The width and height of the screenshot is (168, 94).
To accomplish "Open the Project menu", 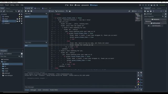I will [x=7, y=5].
